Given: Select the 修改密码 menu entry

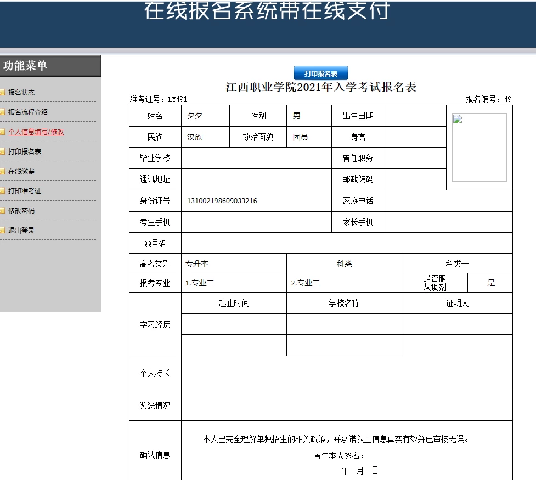Looking at the screenshot, I should click(x=21, y=211).
